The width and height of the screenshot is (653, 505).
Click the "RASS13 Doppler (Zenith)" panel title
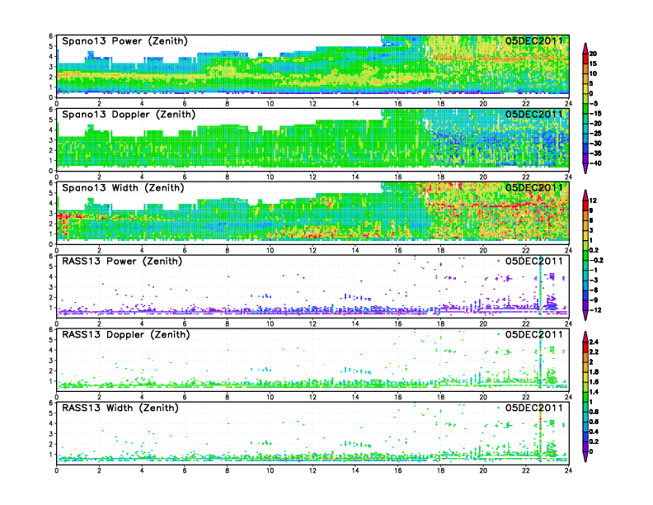(x=126, y=334)
